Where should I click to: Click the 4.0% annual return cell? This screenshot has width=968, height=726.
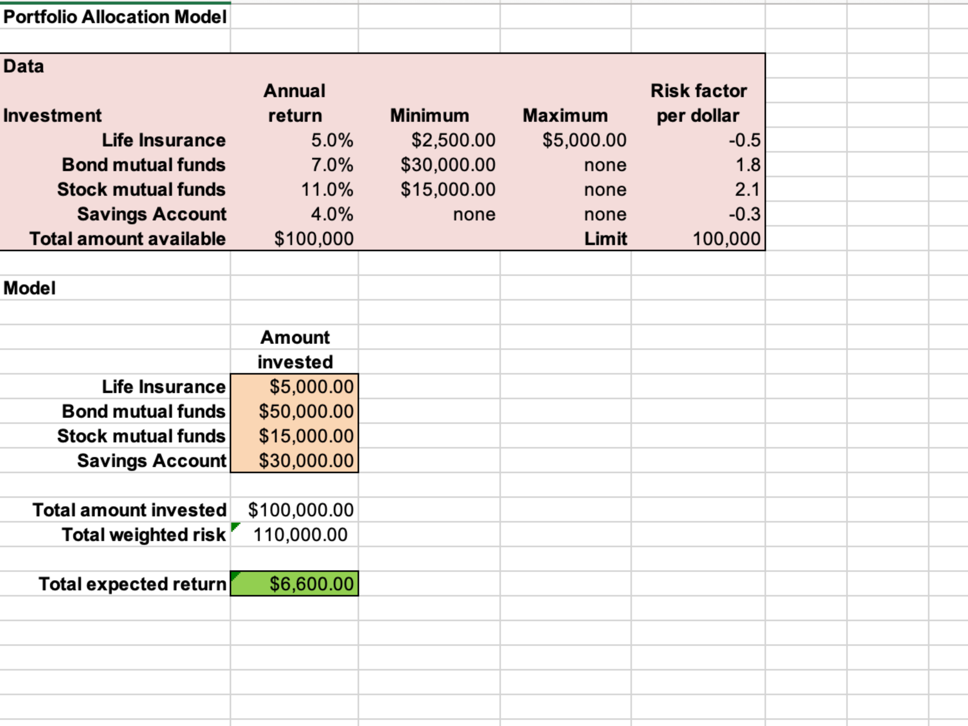(294, 214)
